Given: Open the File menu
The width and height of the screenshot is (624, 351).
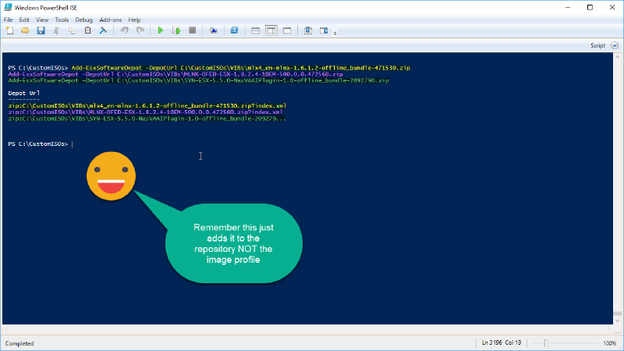Looking at the screenshot, I should click(x=8, y=19).
